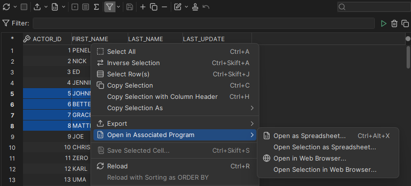The width and height of the screenshot is (411, 186).
Task: Click the square Stop button in the toolbar
Action: click(x=24, y=7)
